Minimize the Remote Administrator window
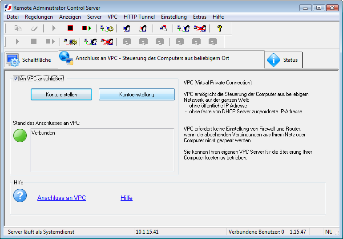This screenshot has height=239, width=343. pos(306,8)
